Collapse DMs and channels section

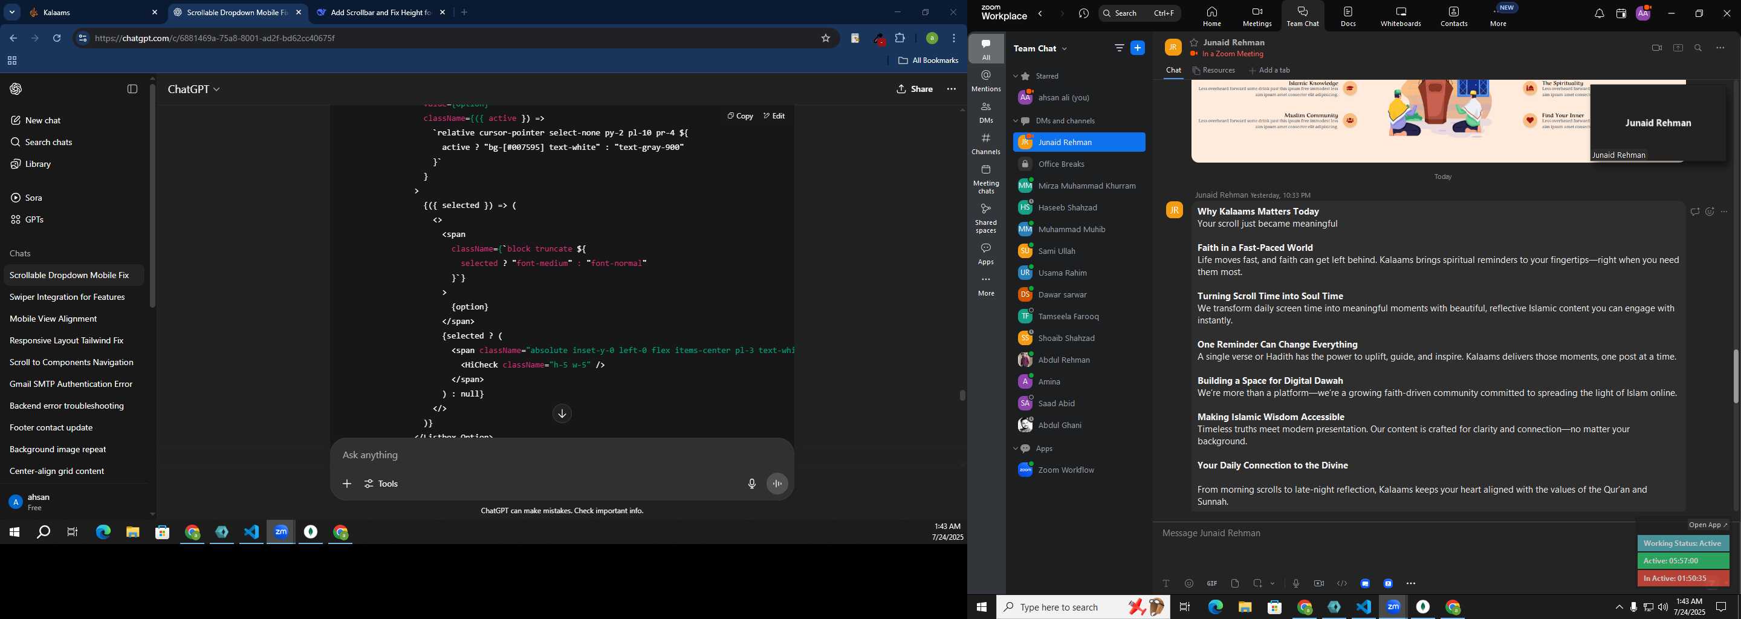1015,121
